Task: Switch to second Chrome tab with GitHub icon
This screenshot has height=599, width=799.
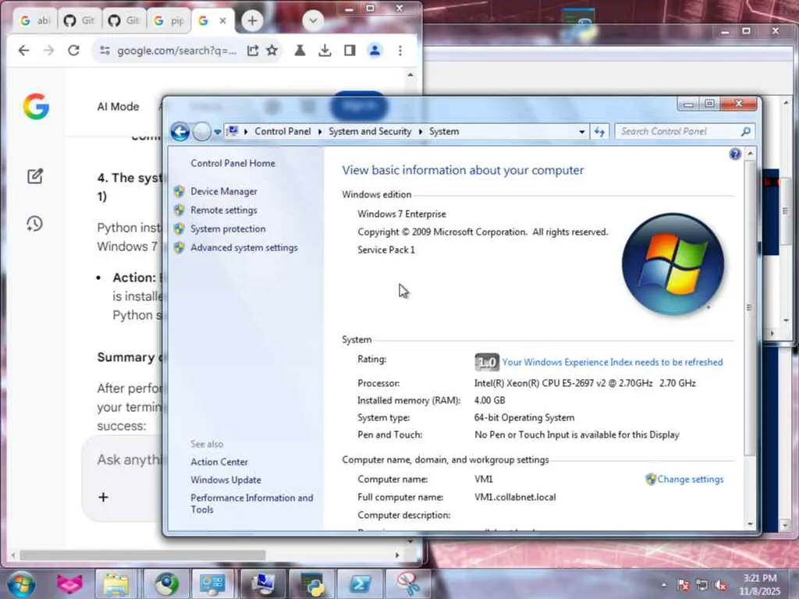Action: (79, 21)
